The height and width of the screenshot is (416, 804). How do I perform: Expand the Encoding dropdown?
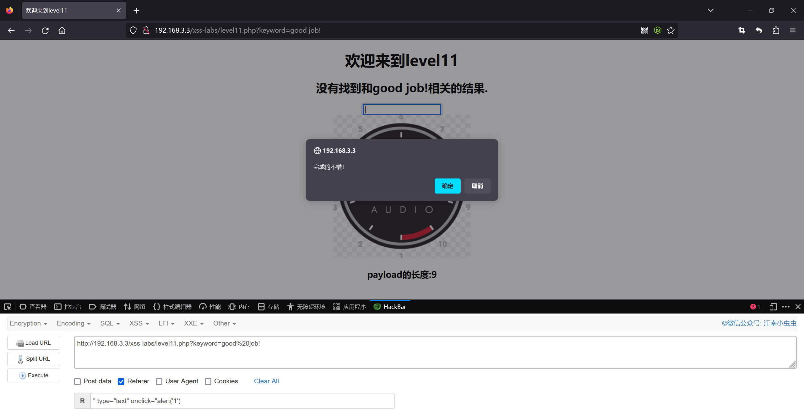[x=73, y=323]
